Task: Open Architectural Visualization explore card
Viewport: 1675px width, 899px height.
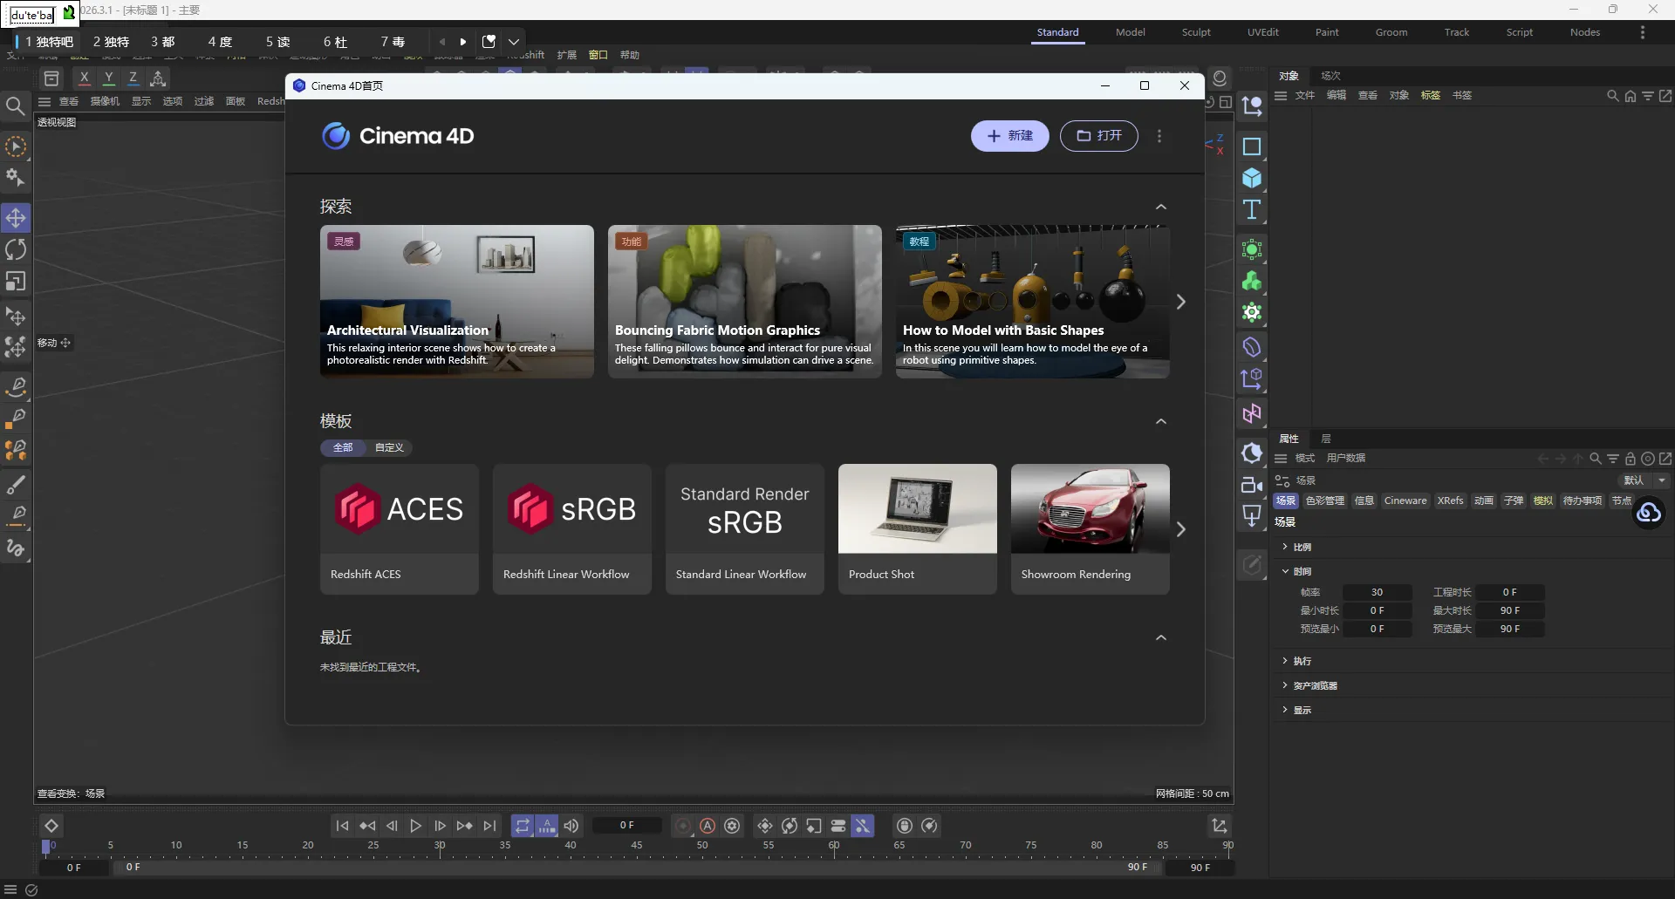Action: coord(457,302)
